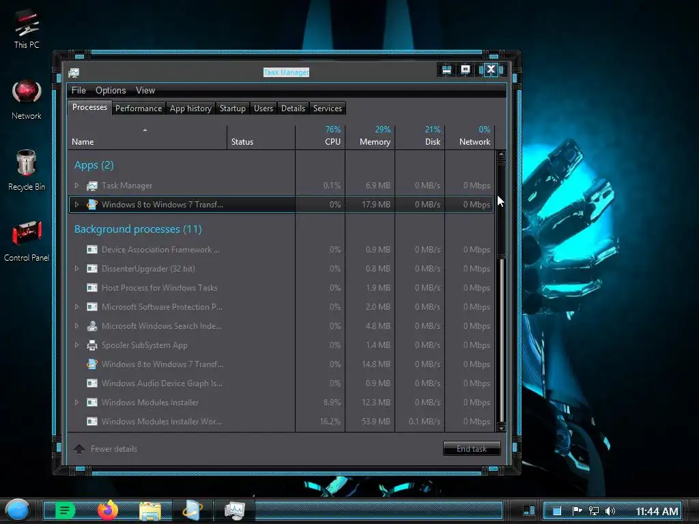Click the scrollbar up arrow

(x=501, y=154)
